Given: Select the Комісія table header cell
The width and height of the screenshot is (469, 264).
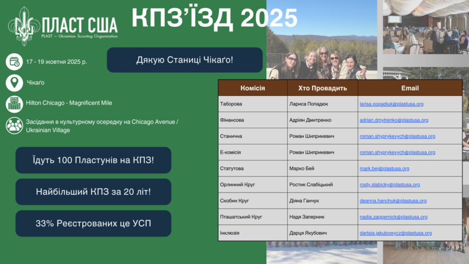Looking at the screenshot, I should (x=253, y=88).
